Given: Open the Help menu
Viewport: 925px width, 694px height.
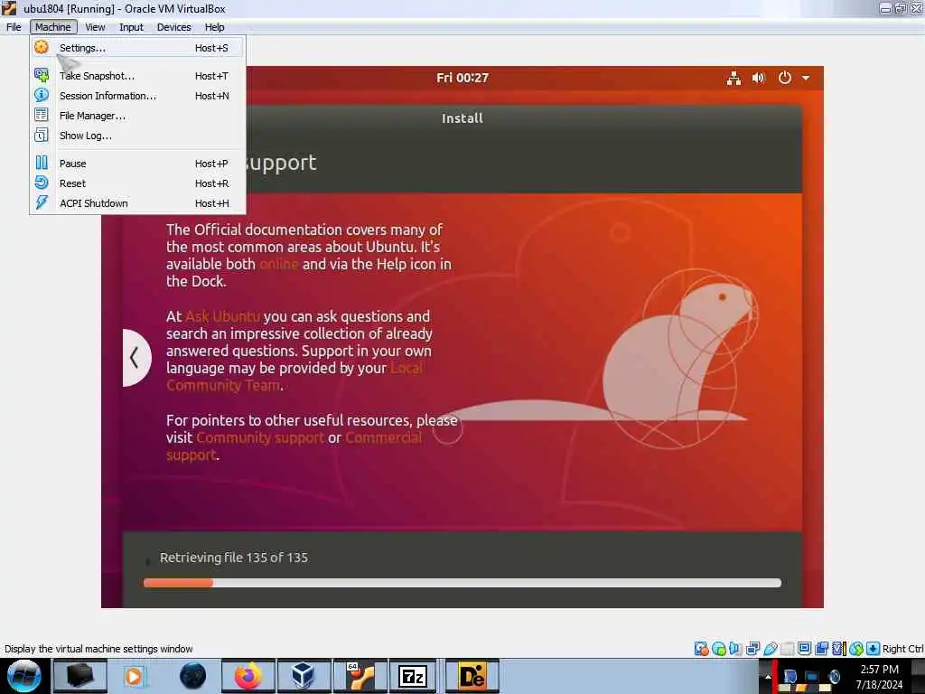Looking at the screenshot, I should tap(215, 27).
